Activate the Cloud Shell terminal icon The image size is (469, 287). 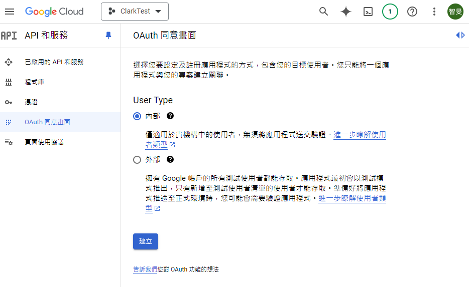pyautogui.click(x=368, y=12)
